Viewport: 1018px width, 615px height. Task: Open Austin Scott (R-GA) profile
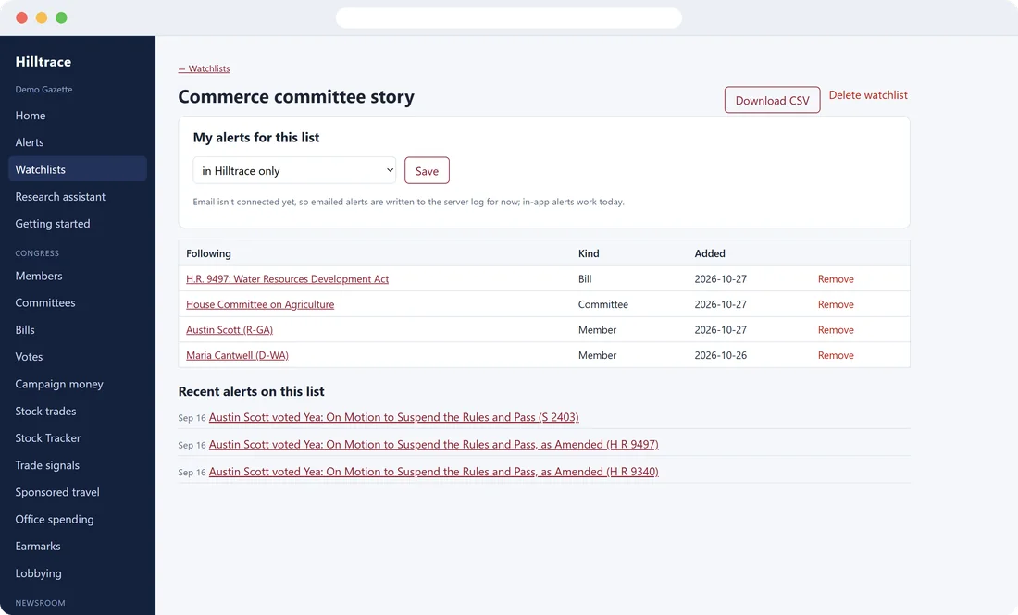[x=230, y=329]
